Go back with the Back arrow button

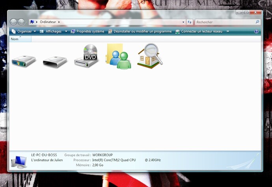[13, 22]
